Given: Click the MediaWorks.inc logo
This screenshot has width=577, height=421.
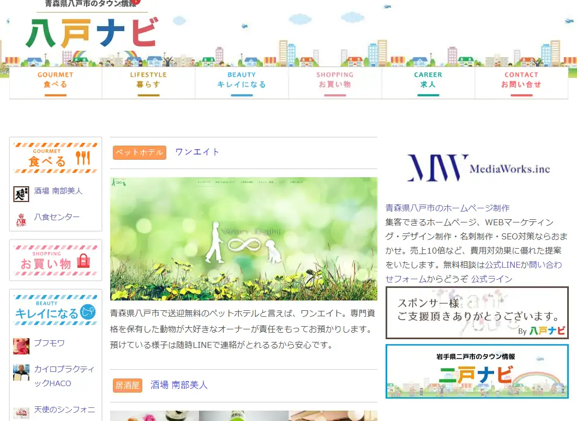Looking at the screenshot, I should (477, 168).
